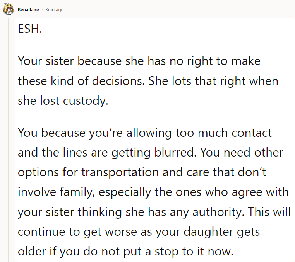Click Renailane's avatar icon
The image size is (295, 262).
coord(9,9)
